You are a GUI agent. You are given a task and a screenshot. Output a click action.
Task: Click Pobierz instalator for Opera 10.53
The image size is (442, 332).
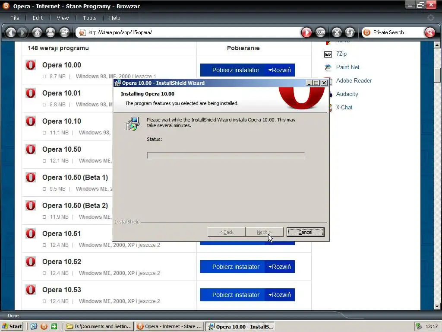click(233, 295)
